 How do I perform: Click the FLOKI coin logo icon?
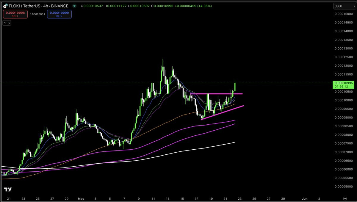(6, 6)
